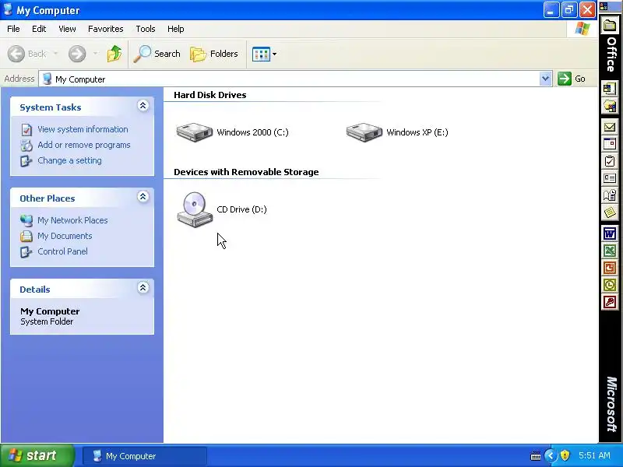Expand the Address bar dropdown arrow

coord(546,79)
